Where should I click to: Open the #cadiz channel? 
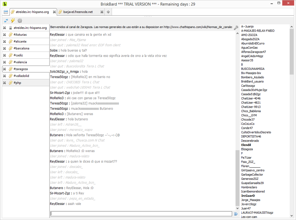click(x=18, y=55)
